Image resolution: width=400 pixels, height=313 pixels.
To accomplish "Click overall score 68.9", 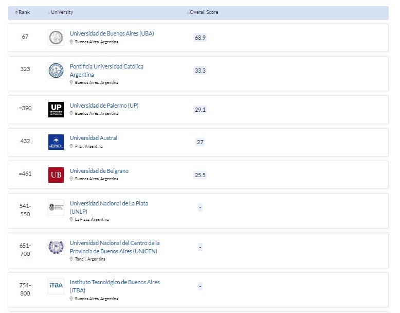I will click(x=200, y=38).
